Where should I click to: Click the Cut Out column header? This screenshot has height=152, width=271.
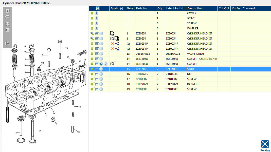224,8
